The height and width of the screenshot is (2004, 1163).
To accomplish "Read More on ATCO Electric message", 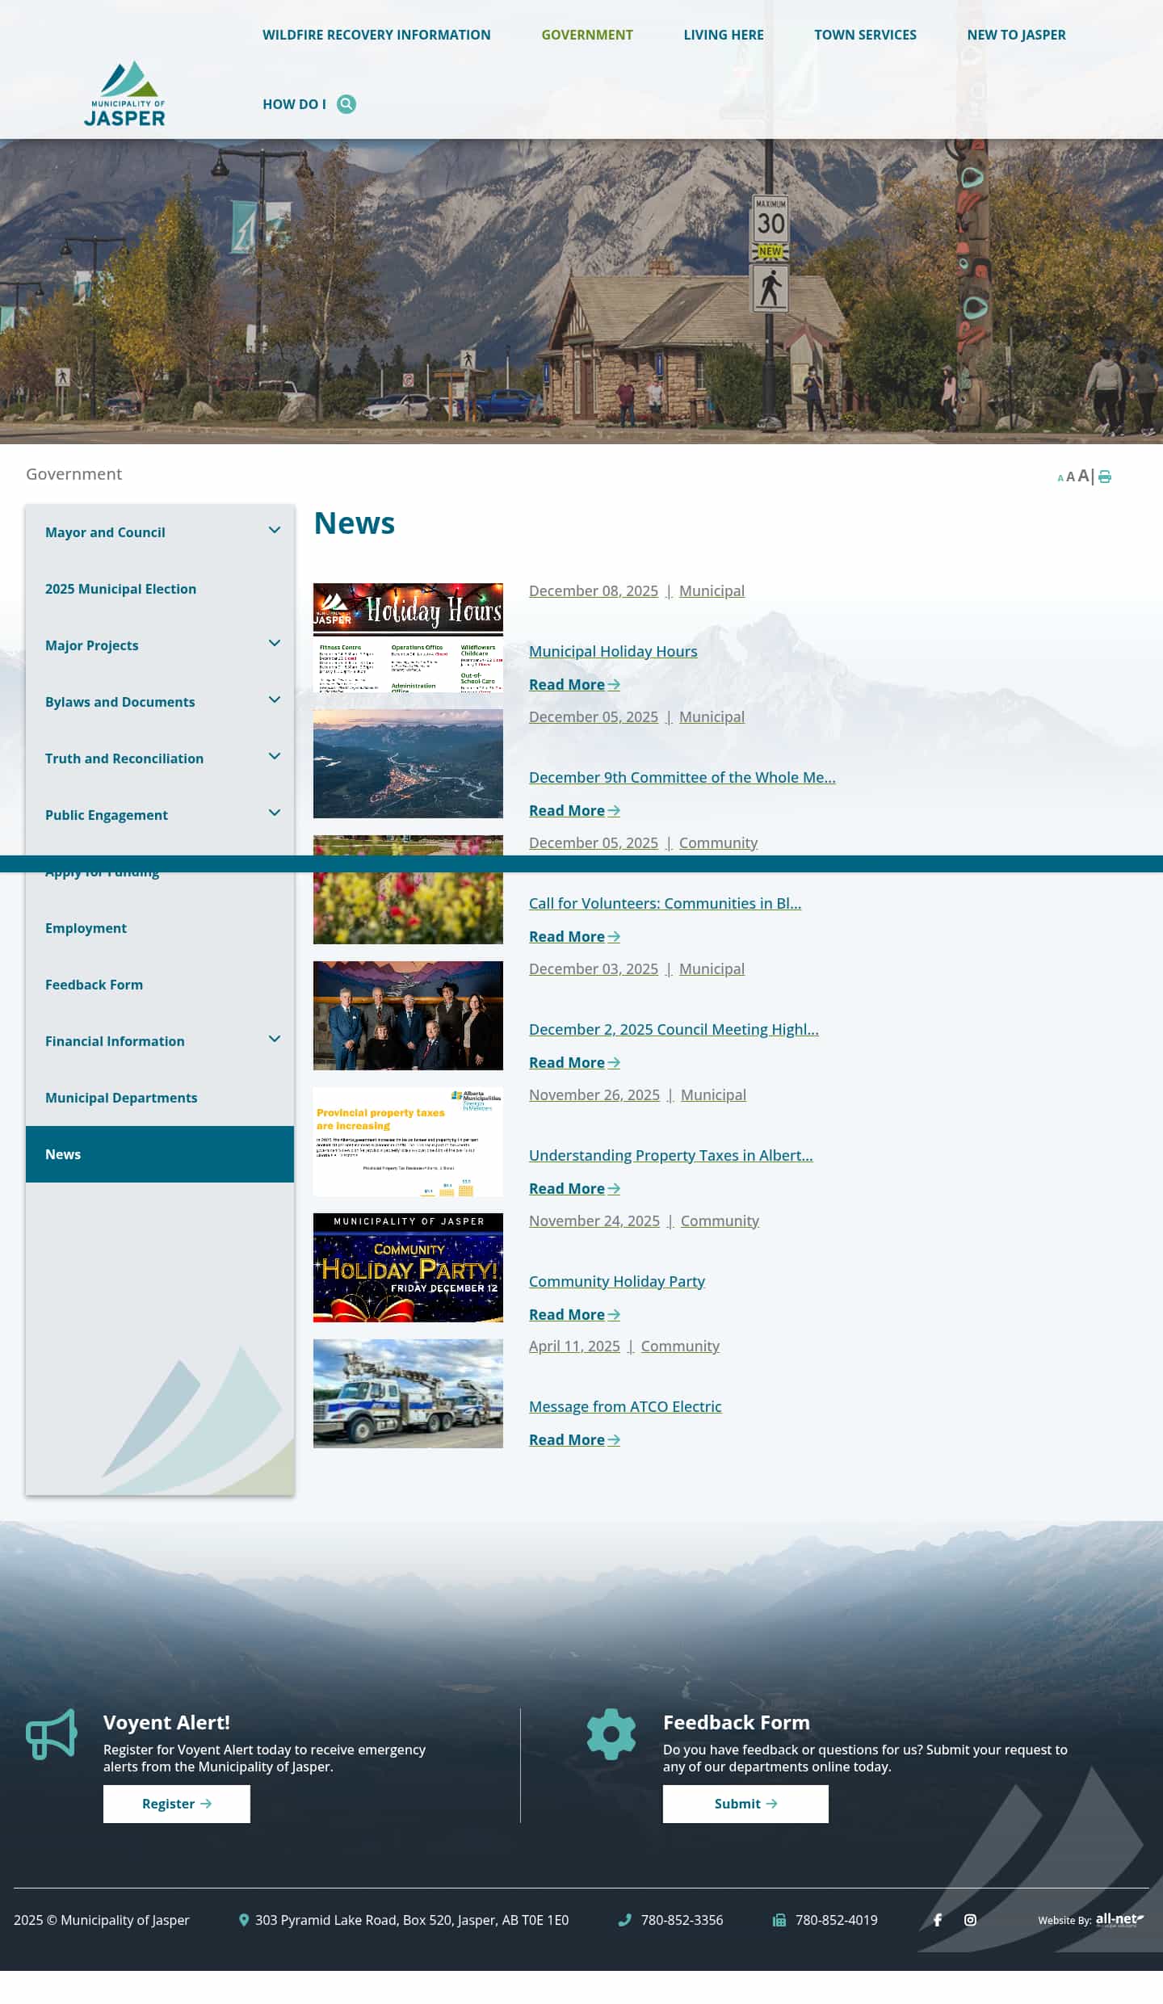I will (574, 1439).
